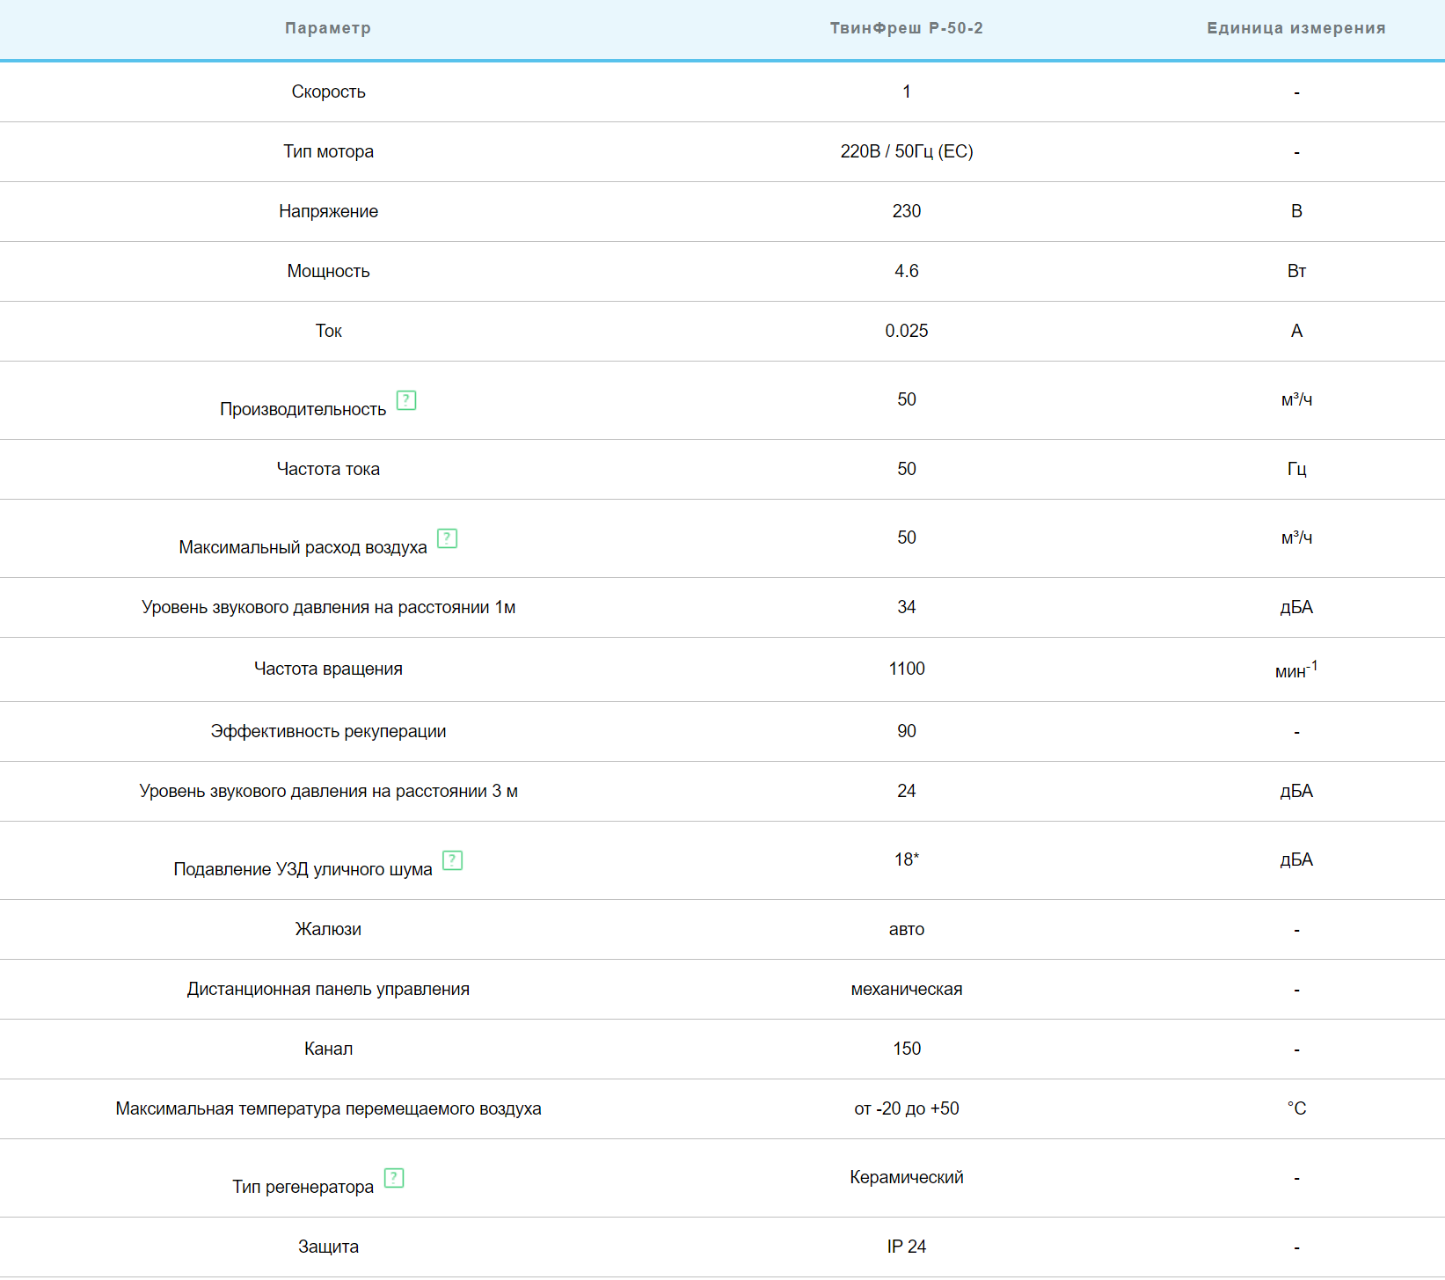Click the unit В in Напряжение row
This screenshot has height=1280, width=1445.
tap(1296, 211)
